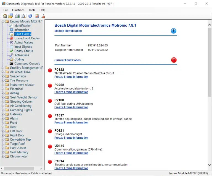Open the Tools menu
The width and height of the screenshot is (212, 176).
pyautogui.click(x=32, y=10)
